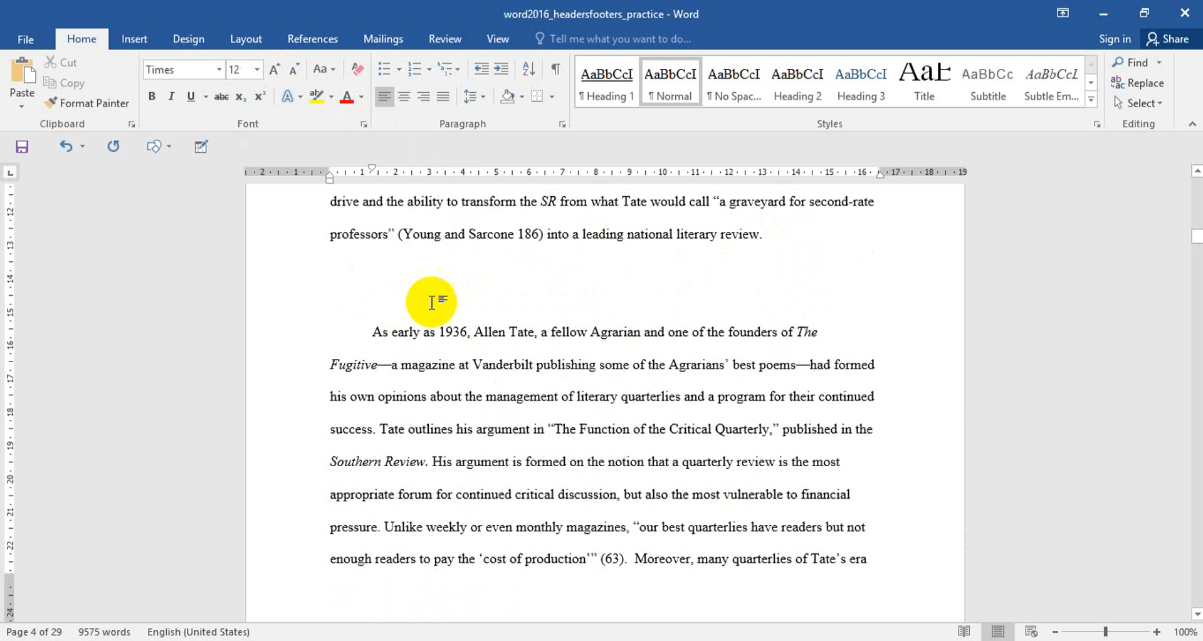
Task: Open the Font dialog launcher
Action: (364, 125)
